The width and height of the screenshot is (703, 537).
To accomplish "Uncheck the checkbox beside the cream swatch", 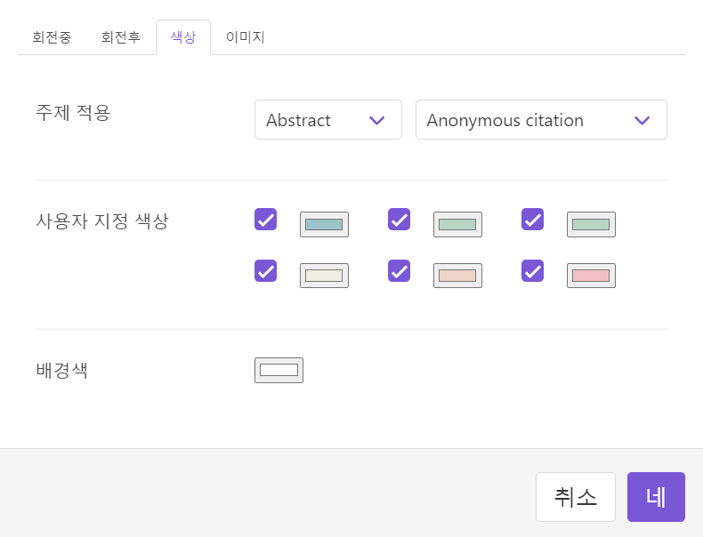I will 265,271.
